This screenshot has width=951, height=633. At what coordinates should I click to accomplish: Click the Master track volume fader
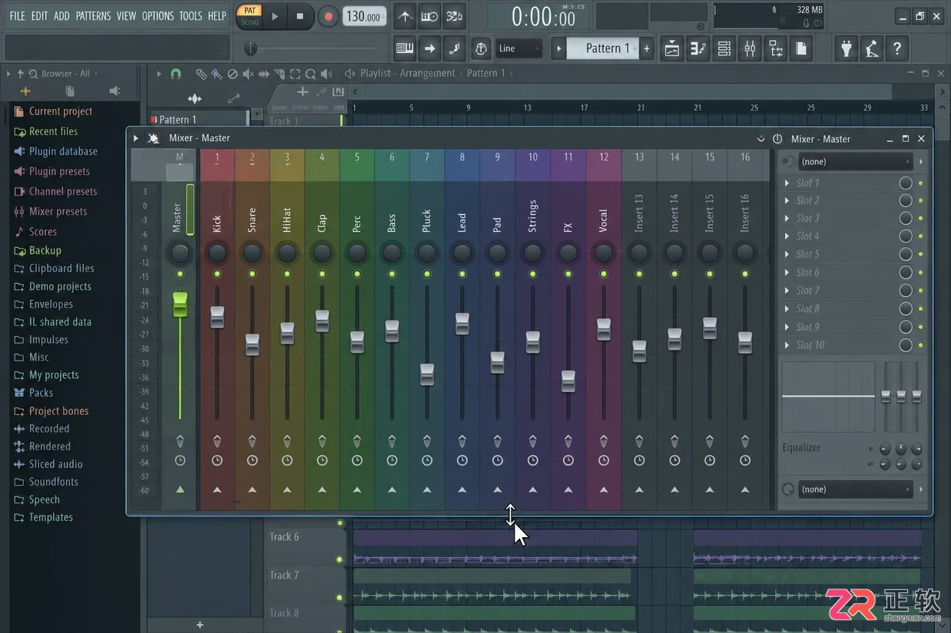[x=180, y=304]
